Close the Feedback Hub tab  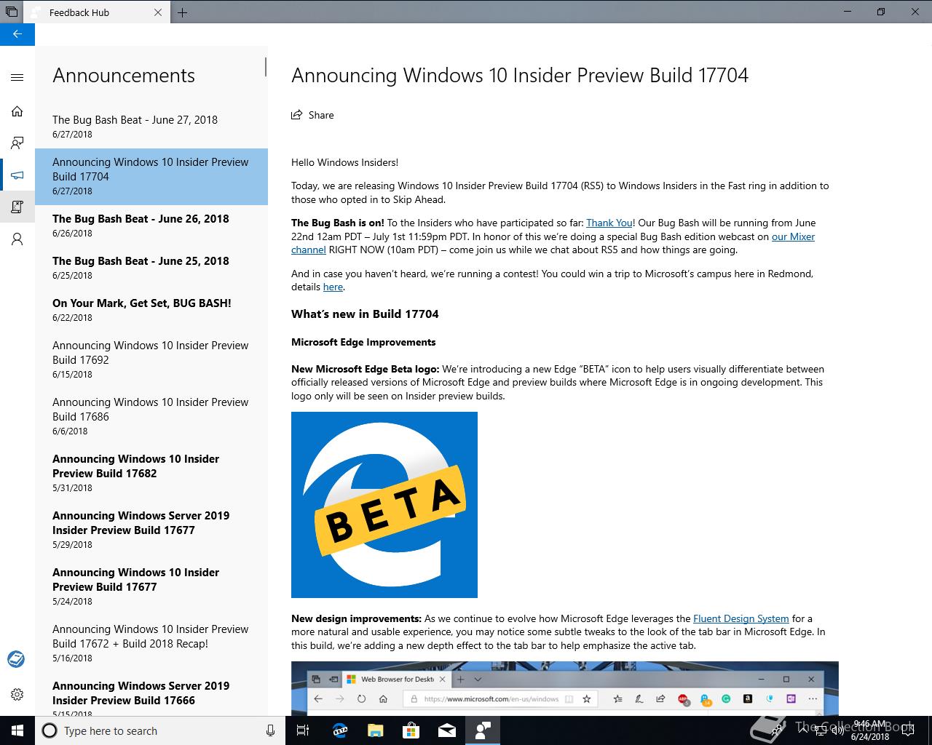159,12
